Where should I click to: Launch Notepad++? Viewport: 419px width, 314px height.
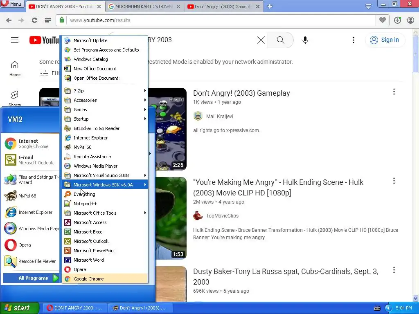click(105, 204)
